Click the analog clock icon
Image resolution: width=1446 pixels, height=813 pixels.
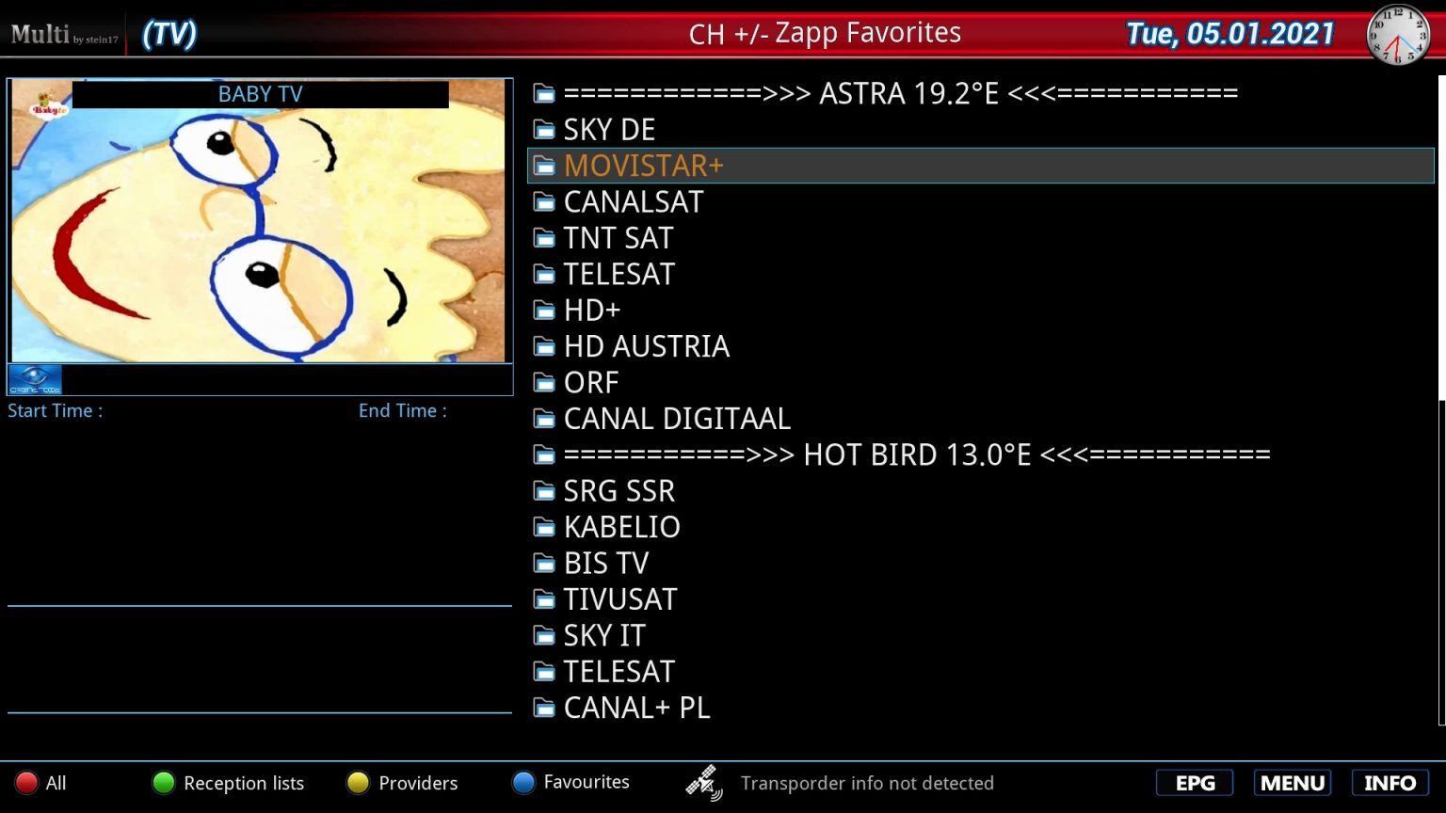pyautogui.click(x=1398, y=35)
